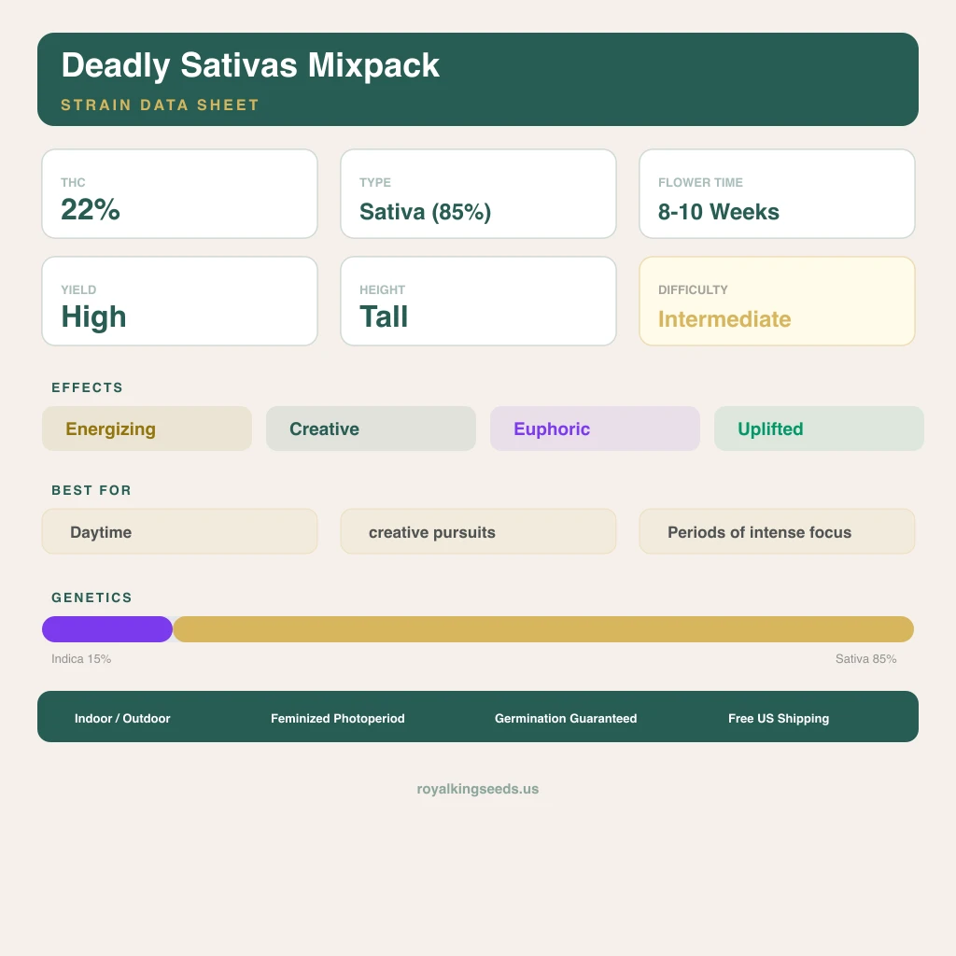
Task: Click Indoor / Outdoor in the footer bar
Action: [122, 718]
